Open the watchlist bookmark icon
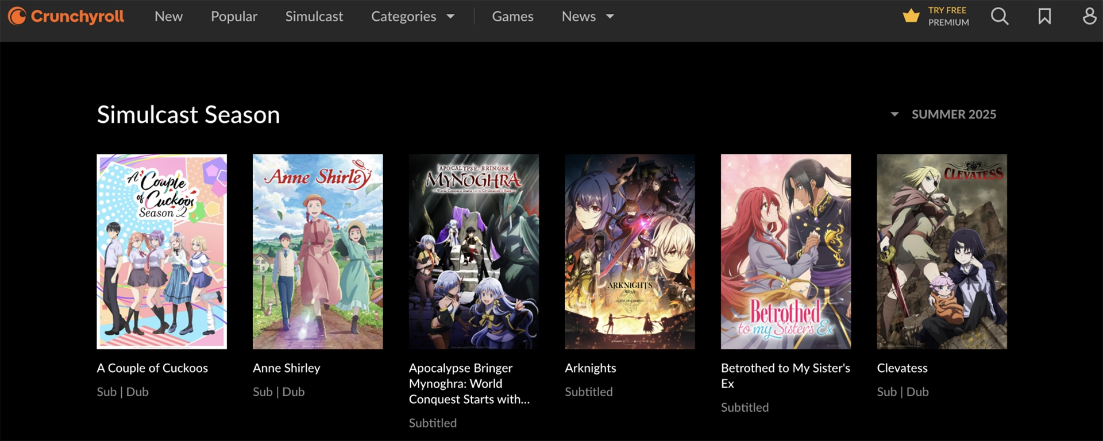1103x441 pixels. 1044,17
